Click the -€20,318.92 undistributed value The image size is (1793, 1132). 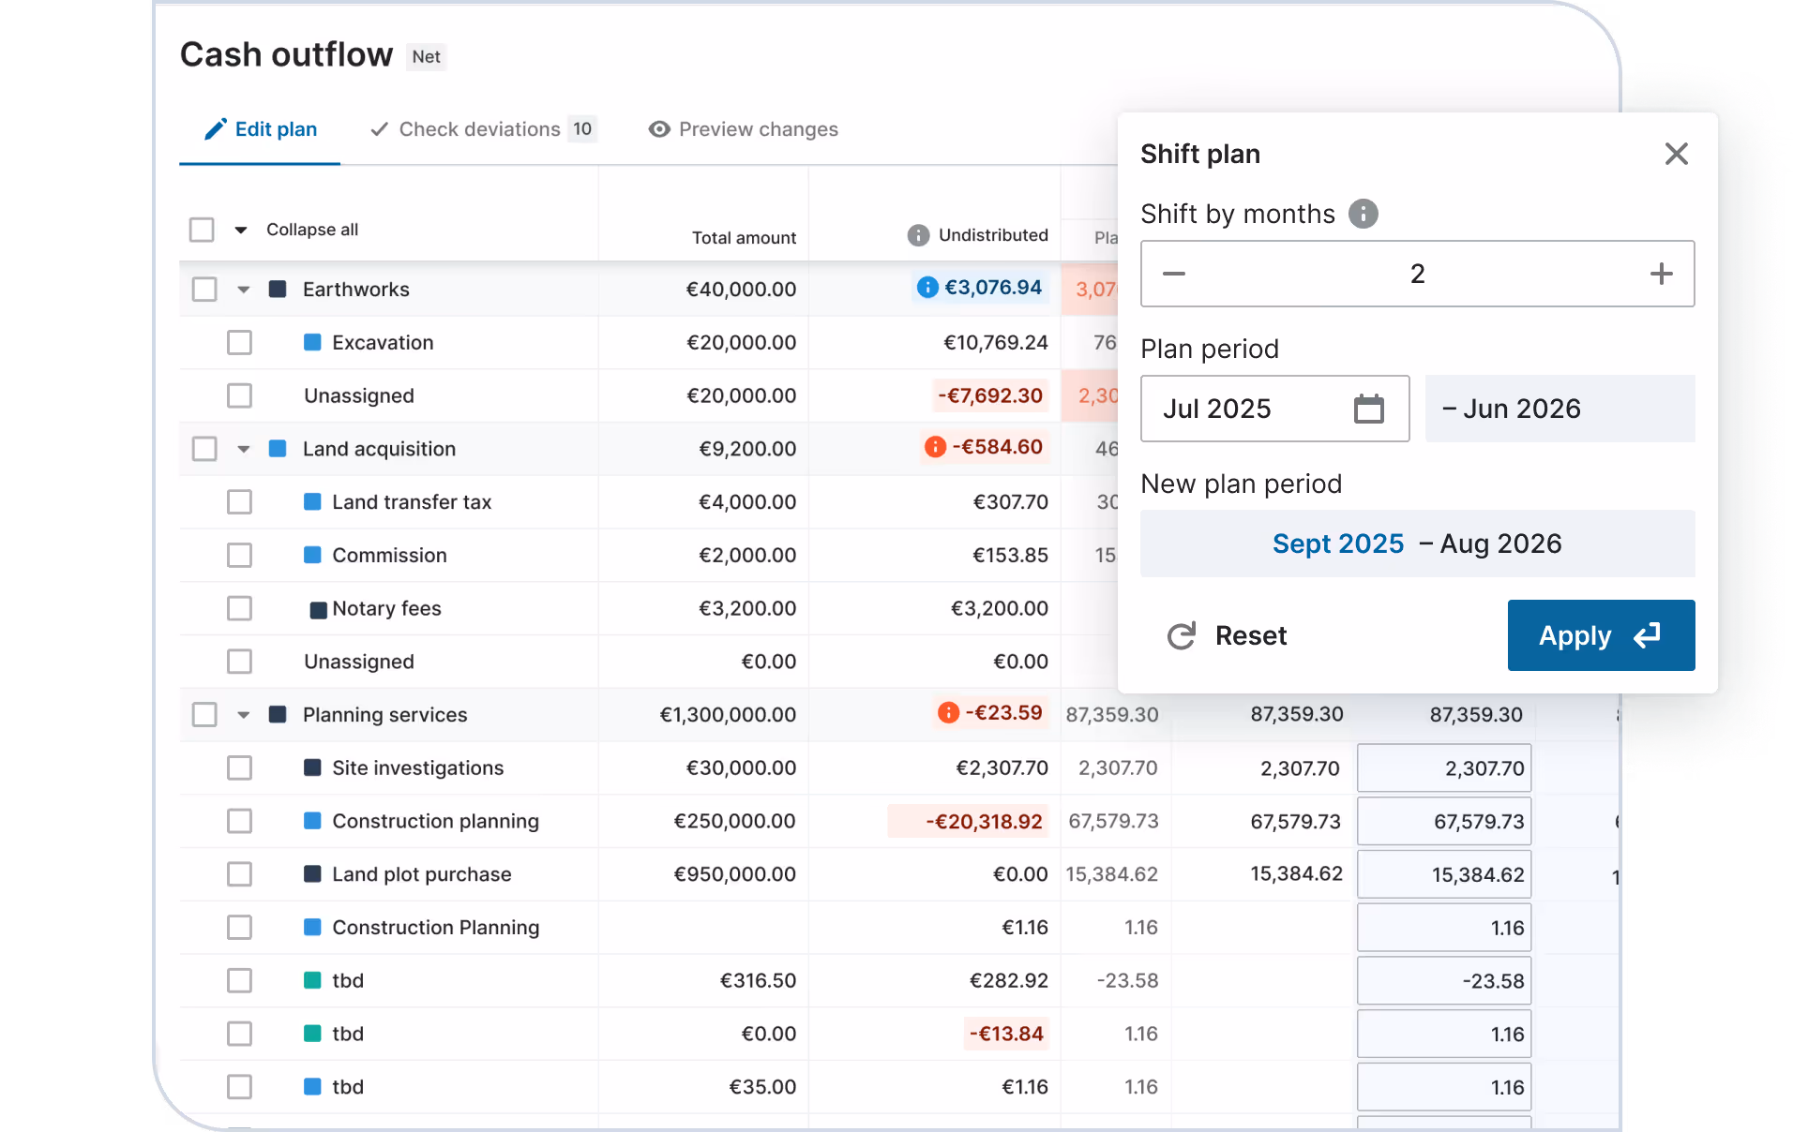tap(970, 822)
